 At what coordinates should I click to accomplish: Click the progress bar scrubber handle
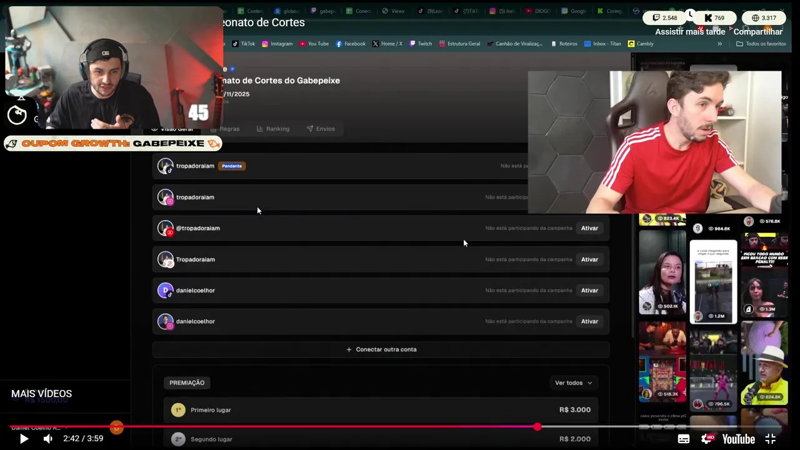tap(537, 427)
